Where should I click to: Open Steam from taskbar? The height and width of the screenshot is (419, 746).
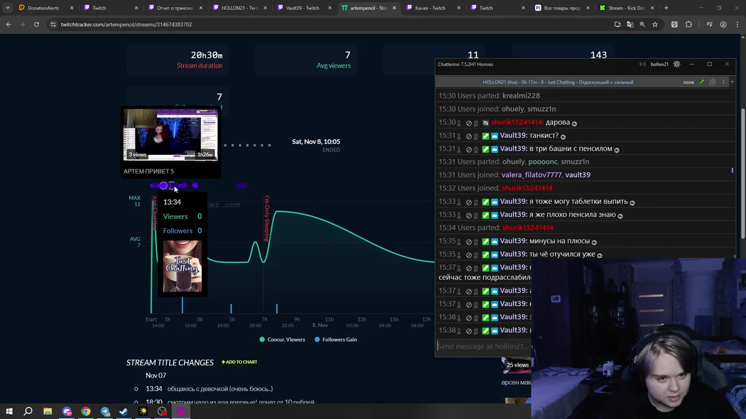coord(124,411)
